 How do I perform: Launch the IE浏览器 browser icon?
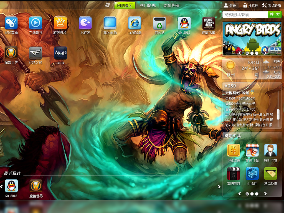(135, 23)
